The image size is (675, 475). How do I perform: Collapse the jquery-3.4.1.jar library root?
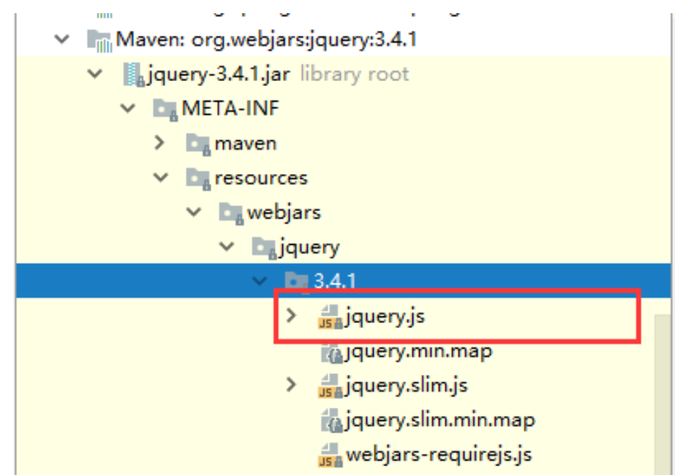tap(94, 74)
